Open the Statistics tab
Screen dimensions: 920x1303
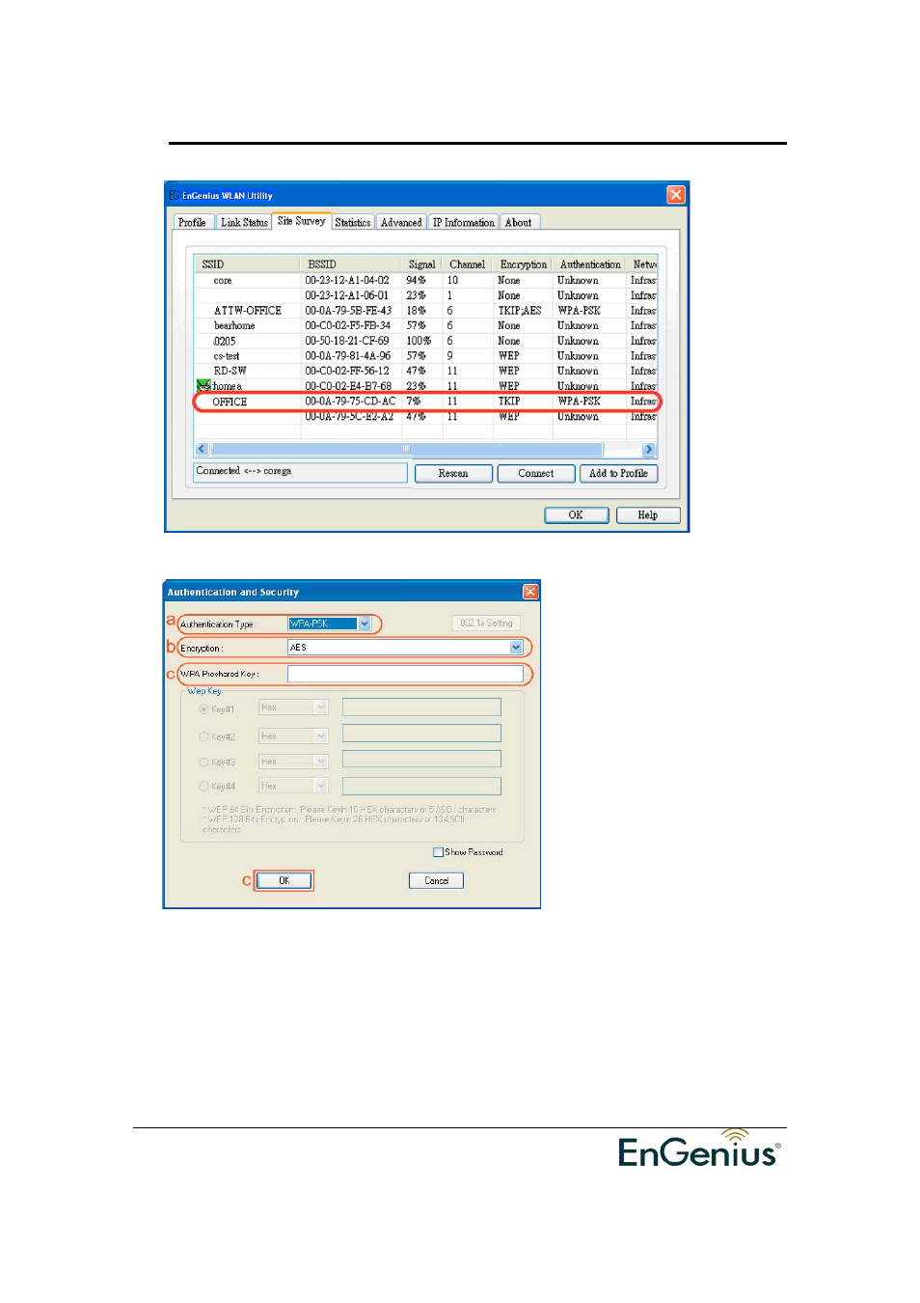[353, 222]
